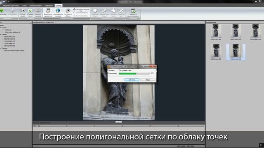
Task: Click the splitter grip below image view
Action: (x=119, y=122)
